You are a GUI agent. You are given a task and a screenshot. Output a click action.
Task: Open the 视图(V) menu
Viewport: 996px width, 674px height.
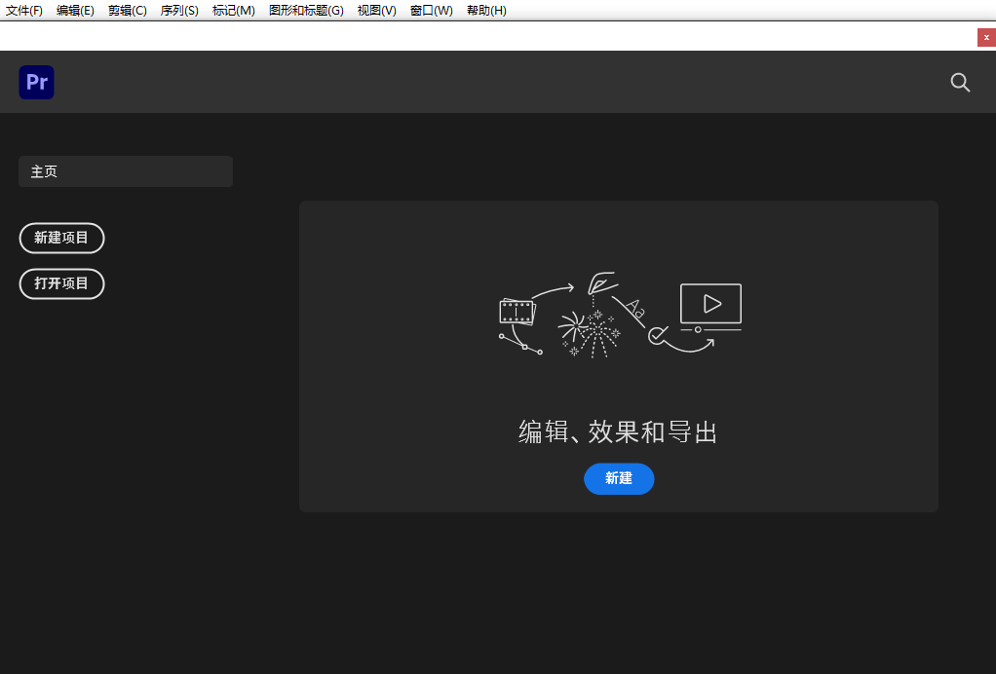[x=376, y=11]
